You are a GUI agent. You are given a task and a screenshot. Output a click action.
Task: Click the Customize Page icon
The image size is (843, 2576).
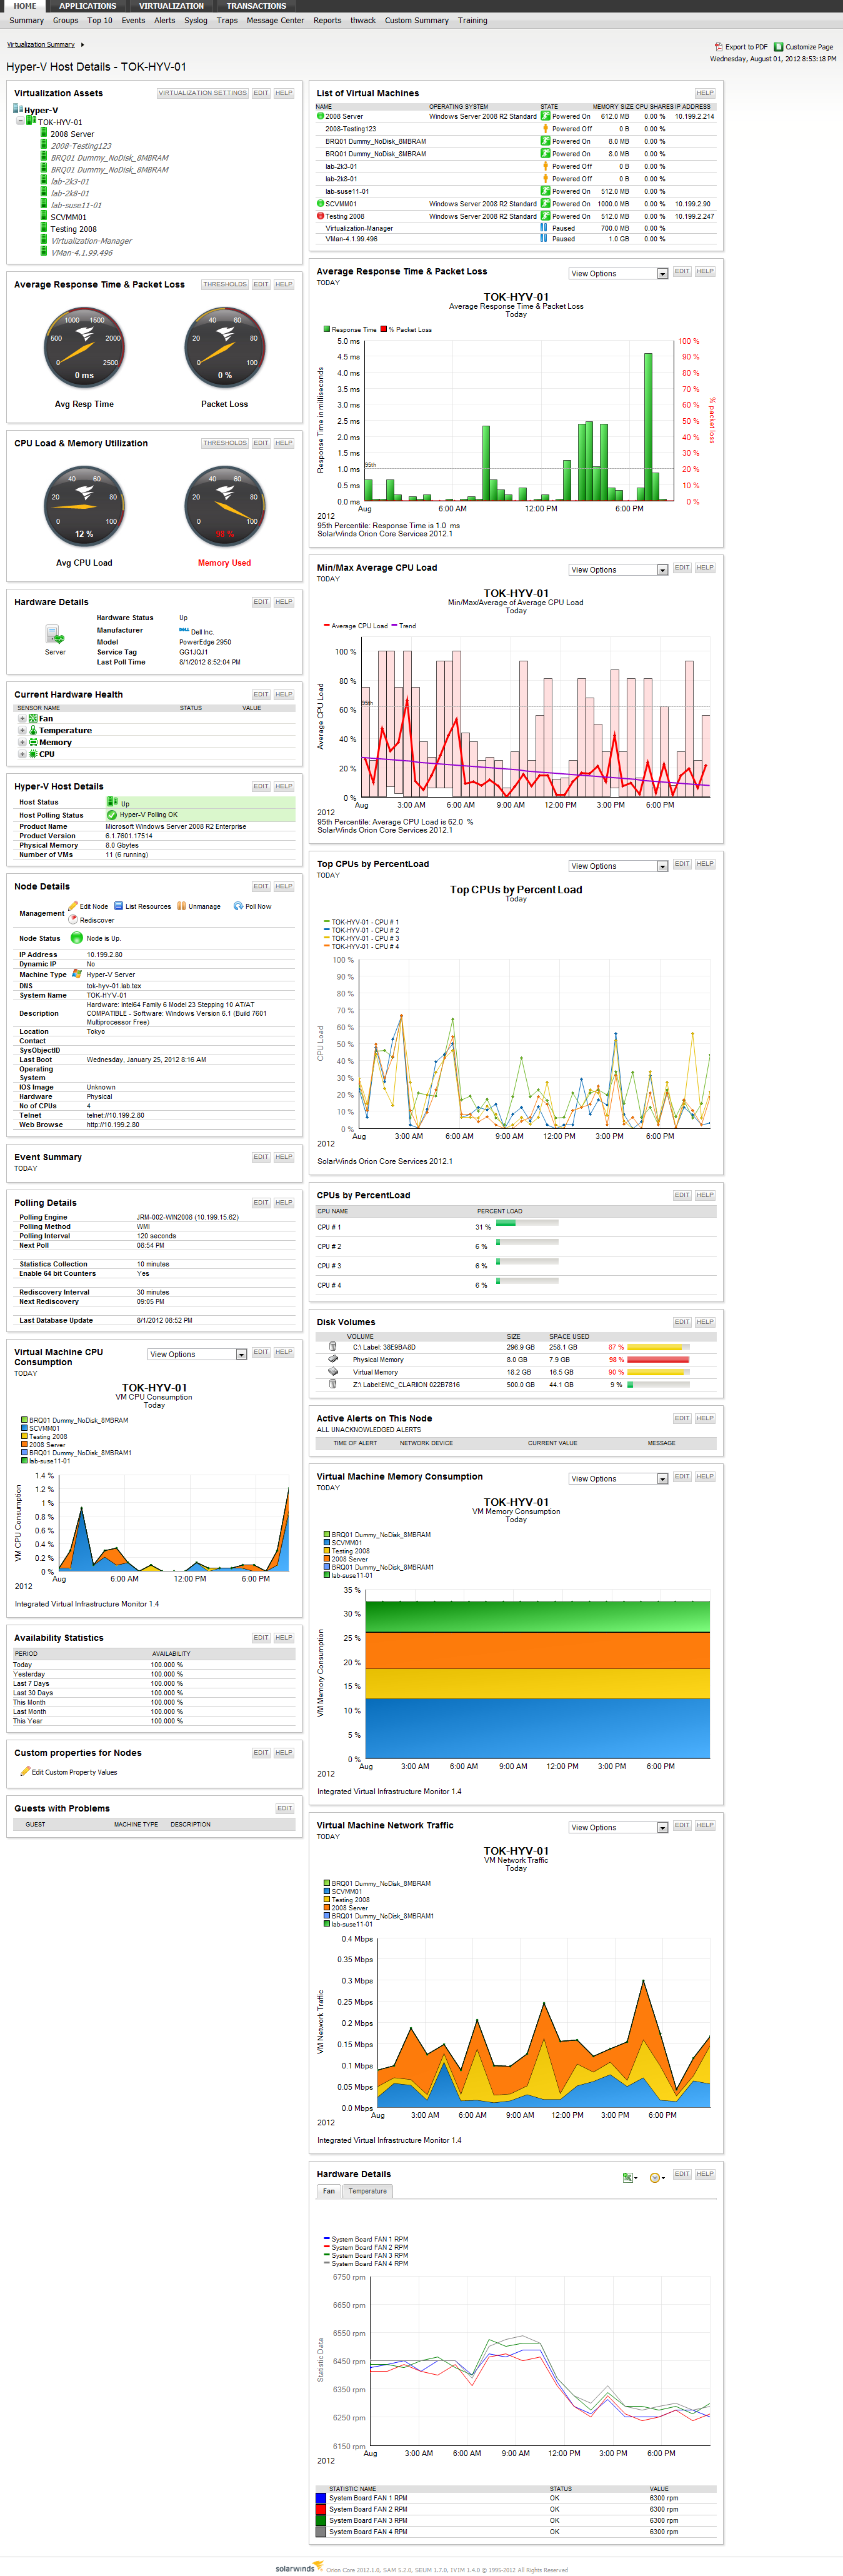(779, 47)
